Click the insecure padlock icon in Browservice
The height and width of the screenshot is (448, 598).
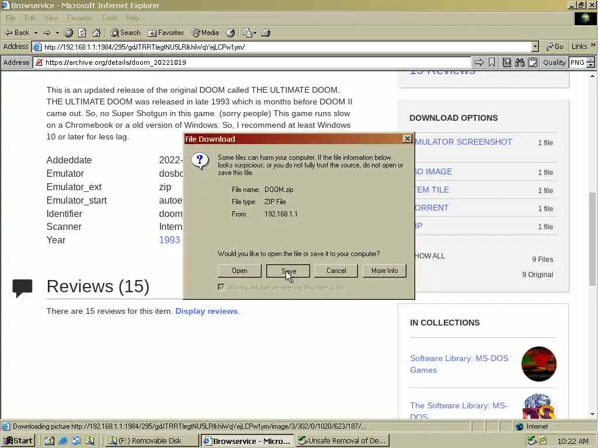[39, 62]
